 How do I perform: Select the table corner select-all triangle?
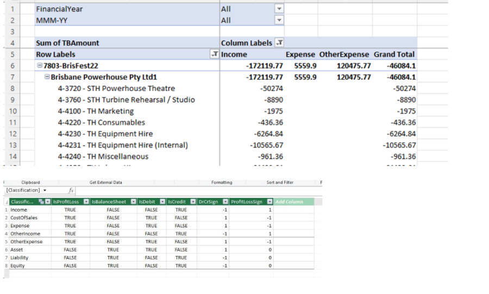click(x=7, y=202)
